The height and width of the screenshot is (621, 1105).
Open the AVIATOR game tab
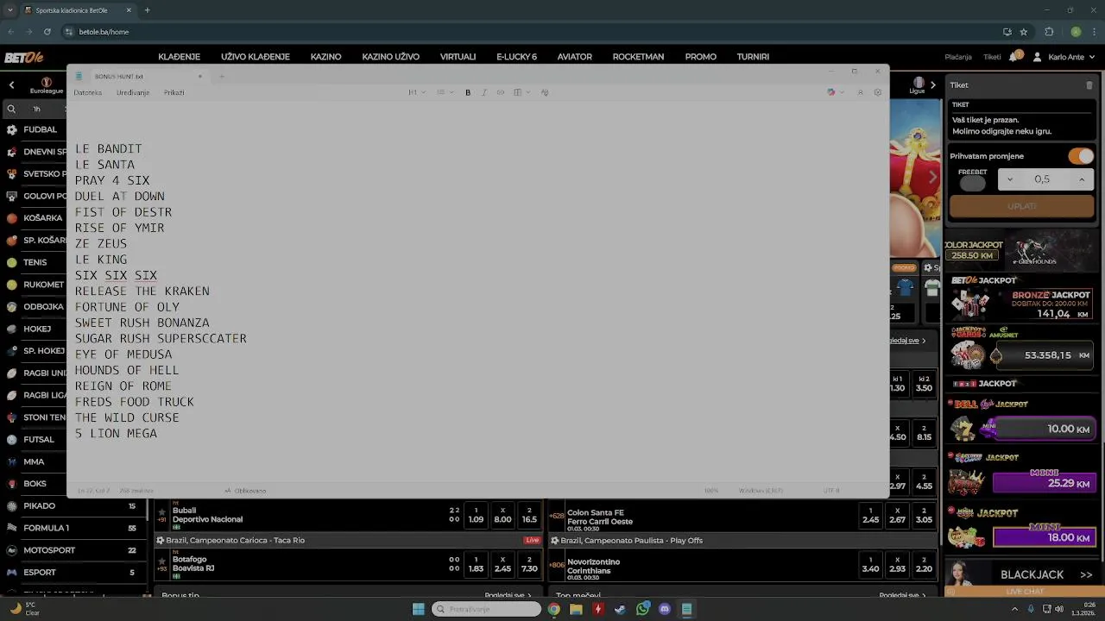click(x=574, y=57)
